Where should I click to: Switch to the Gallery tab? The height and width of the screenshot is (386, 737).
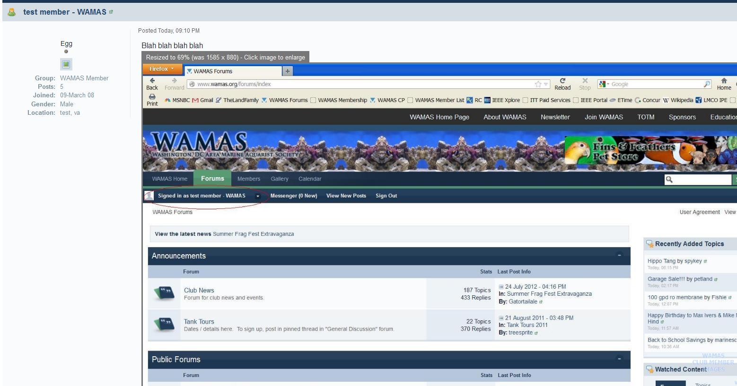[x=280, y=179]
